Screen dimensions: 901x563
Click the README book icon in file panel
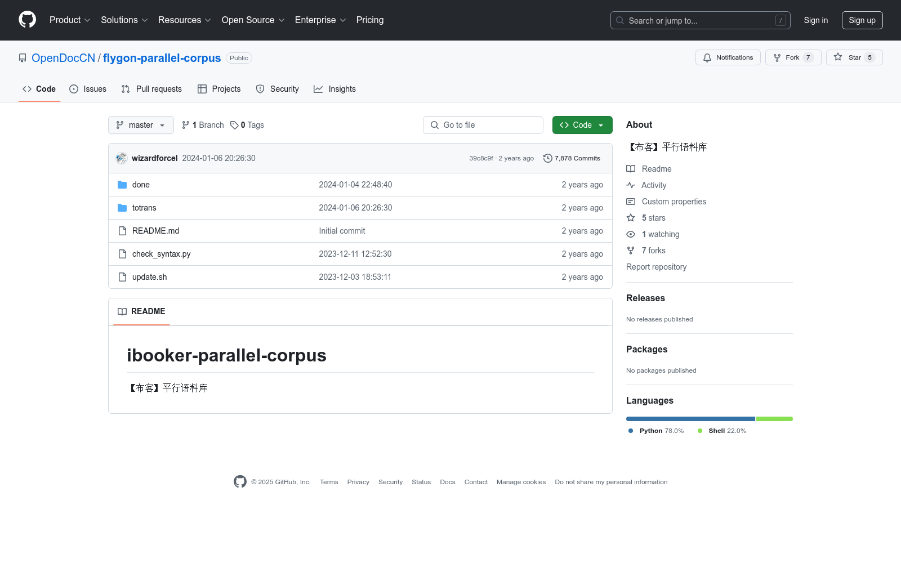(122, 311)
